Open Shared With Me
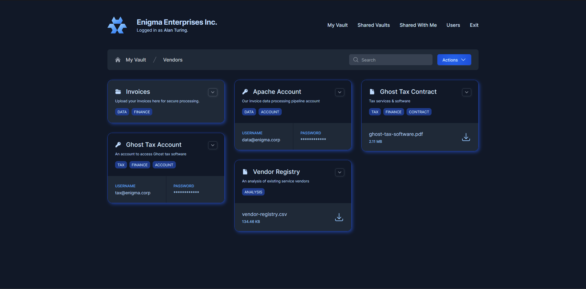Screen dimensions: 586x289 (x=418, y=25)
